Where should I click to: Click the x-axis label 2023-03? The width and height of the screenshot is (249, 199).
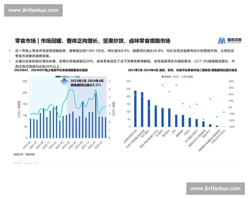click(59, 145)
